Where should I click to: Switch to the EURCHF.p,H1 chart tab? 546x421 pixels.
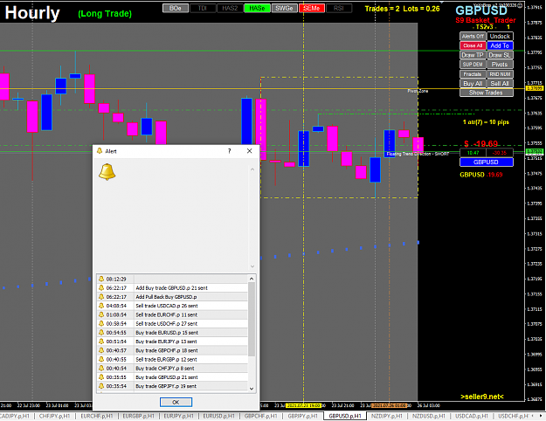click(x=96, y=416)
